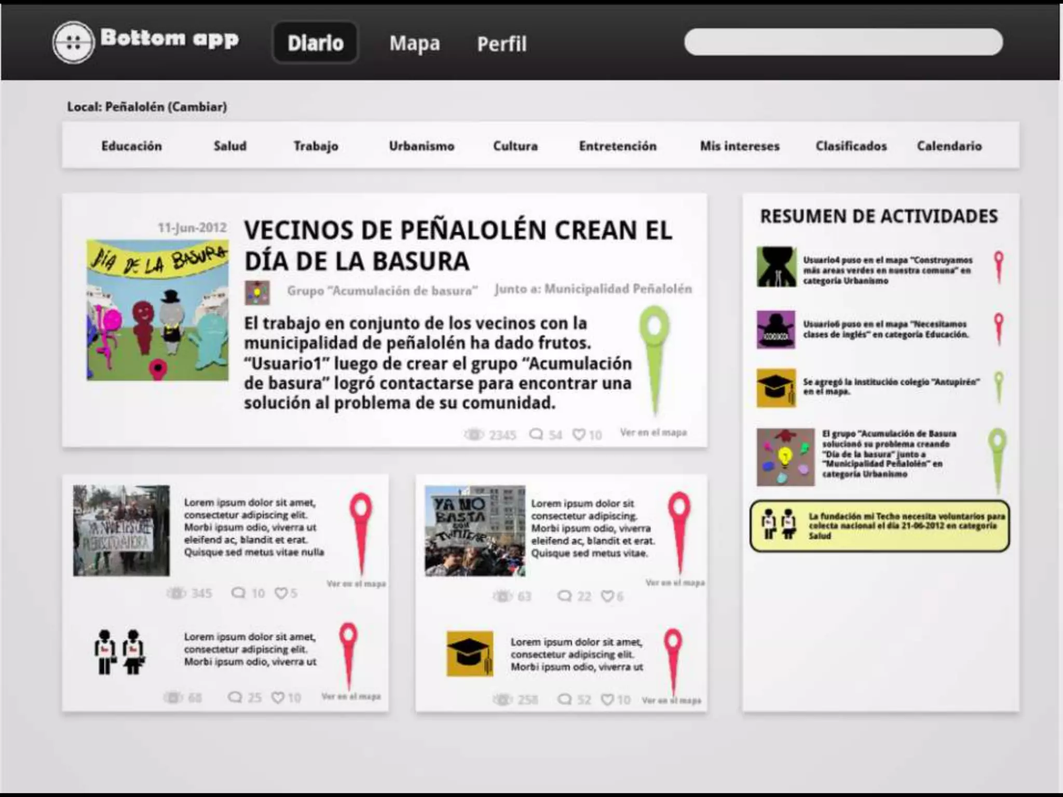Click Ver en el mapa under main article

653,432
